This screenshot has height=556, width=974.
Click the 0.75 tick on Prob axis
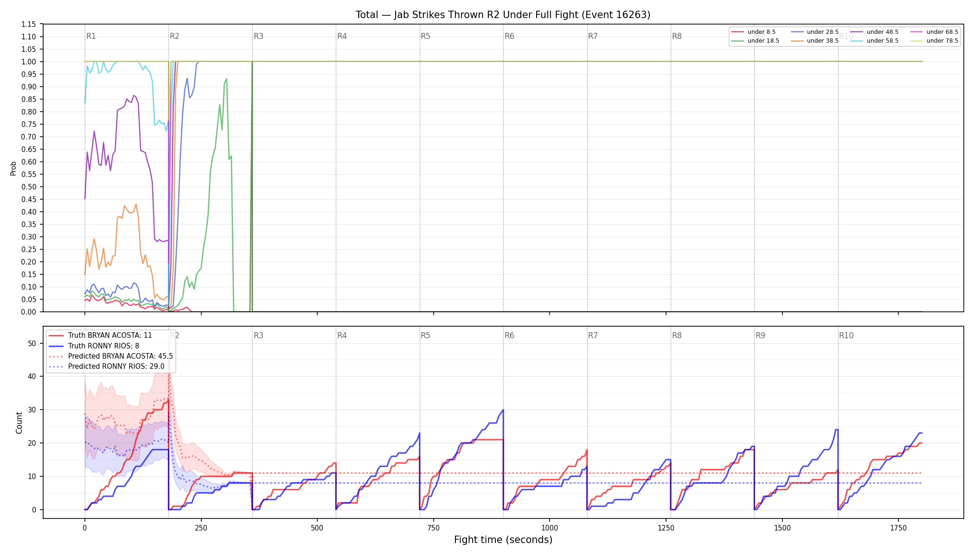click(29, 124)
